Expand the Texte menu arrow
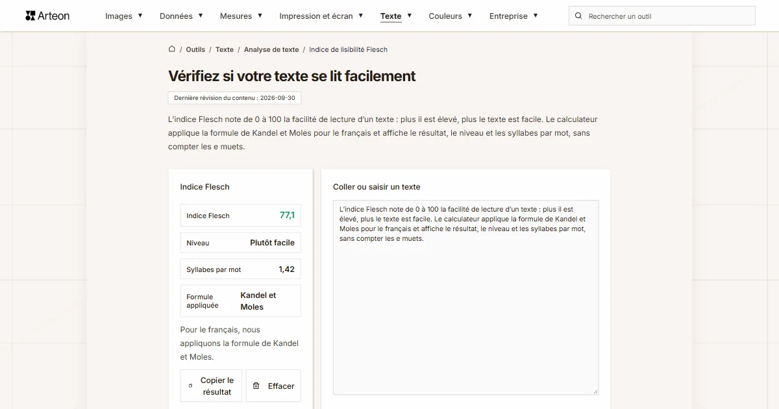 409,15
